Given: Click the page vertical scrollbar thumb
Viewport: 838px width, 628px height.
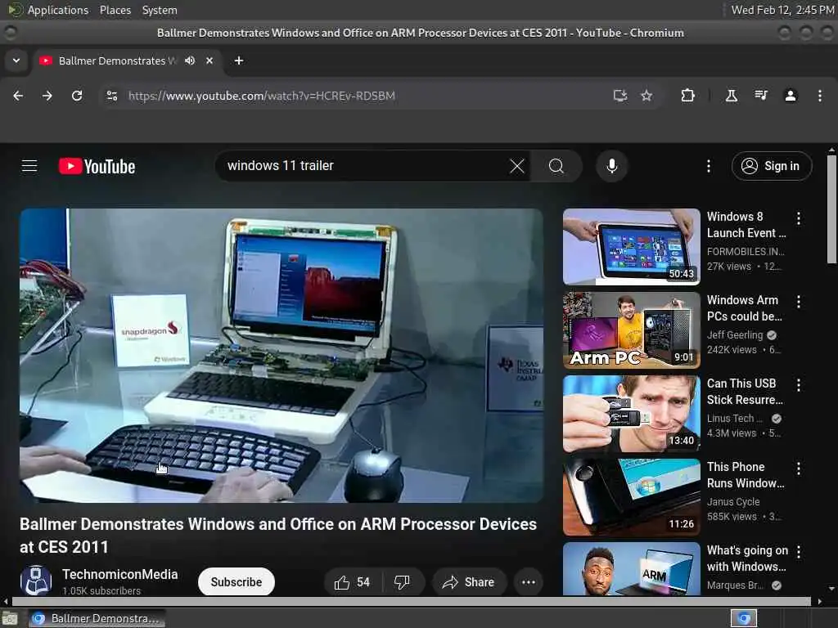Looking at the screenshot, I should [831, 209].
